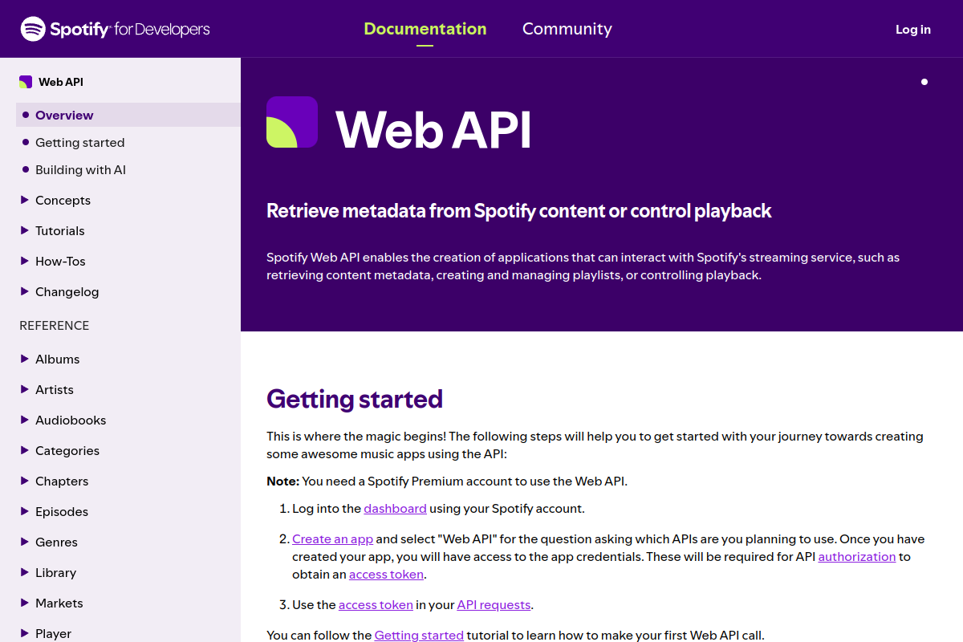Screen dimensions: 963x642
Task: Open the Genres label in the sidebar
Action: coord(56,542)
